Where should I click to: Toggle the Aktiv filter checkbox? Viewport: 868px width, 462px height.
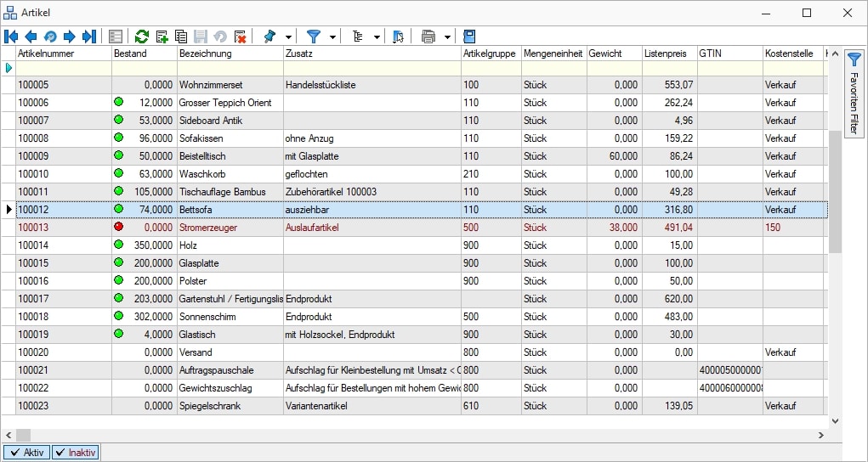coord(27,453)
